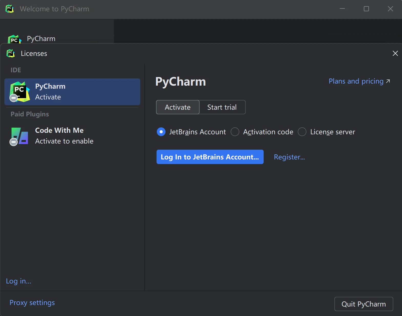Click the "Licenses" dialog title
402x316 pixels.
[x=34, y=54]
